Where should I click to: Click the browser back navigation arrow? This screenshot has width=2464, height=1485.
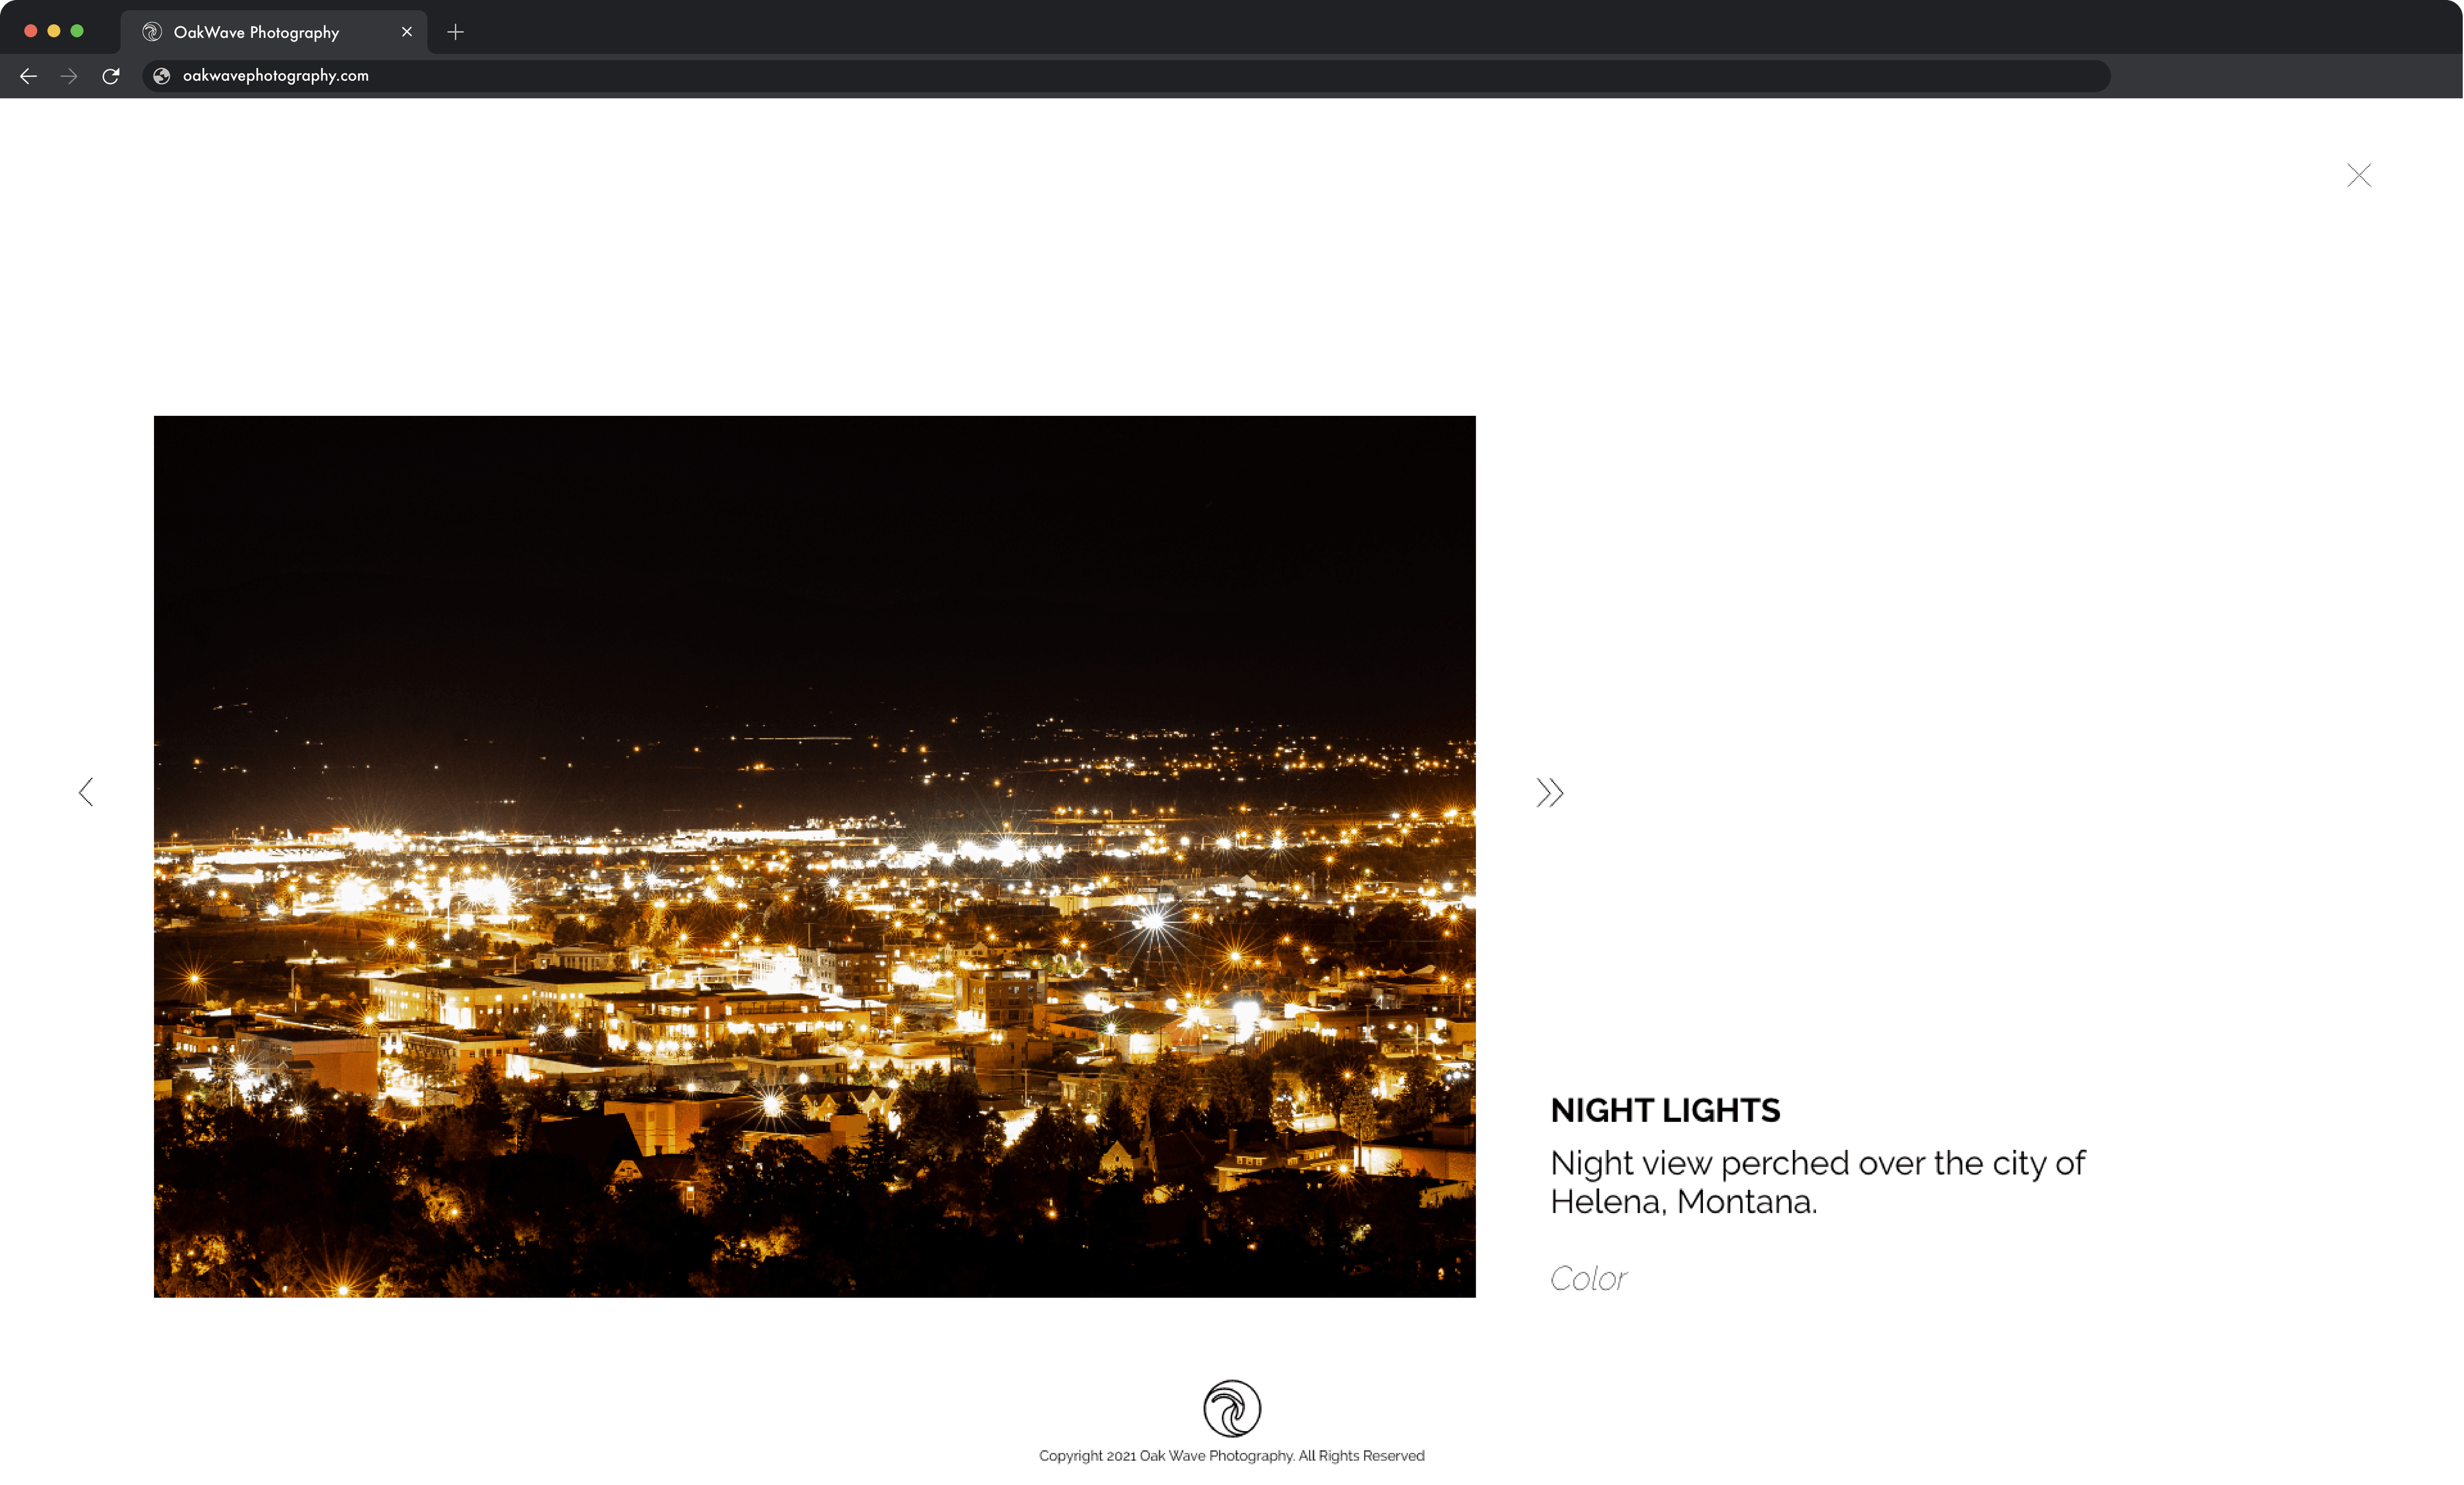[x=28, y=76]
